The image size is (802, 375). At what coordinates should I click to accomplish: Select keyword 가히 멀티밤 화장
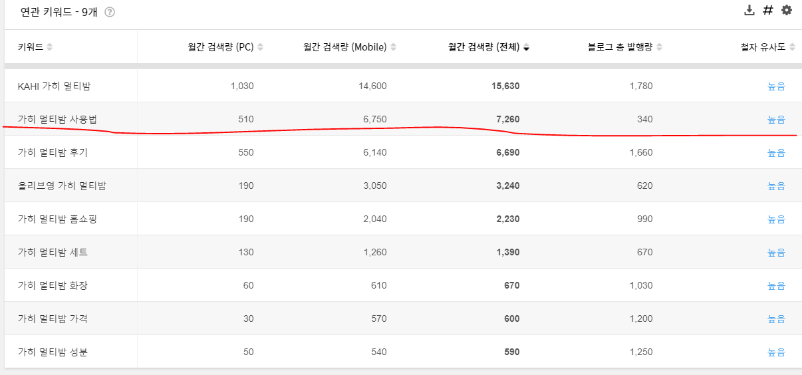tap(53, 285)
